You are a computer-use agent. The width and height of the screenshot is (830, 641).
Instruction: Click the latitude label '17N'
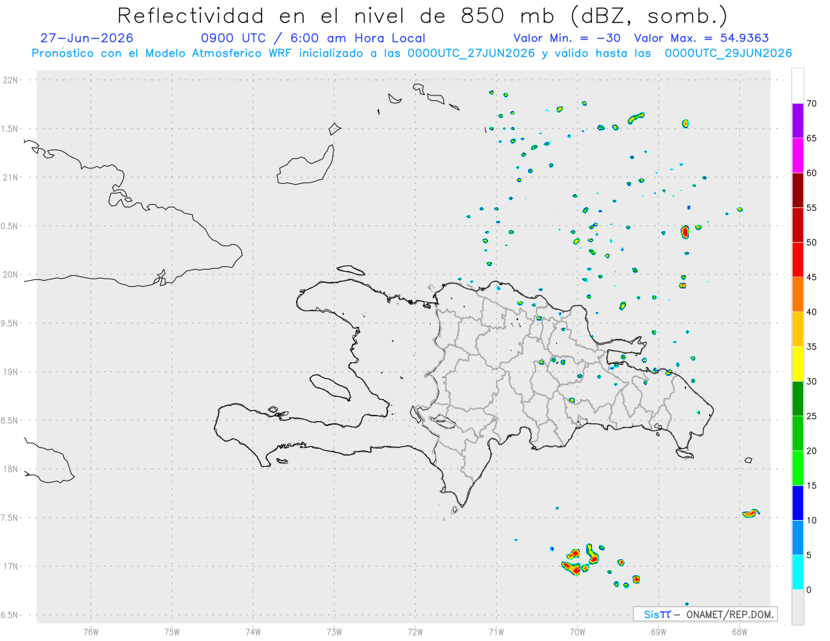click(x=12, y=566)
